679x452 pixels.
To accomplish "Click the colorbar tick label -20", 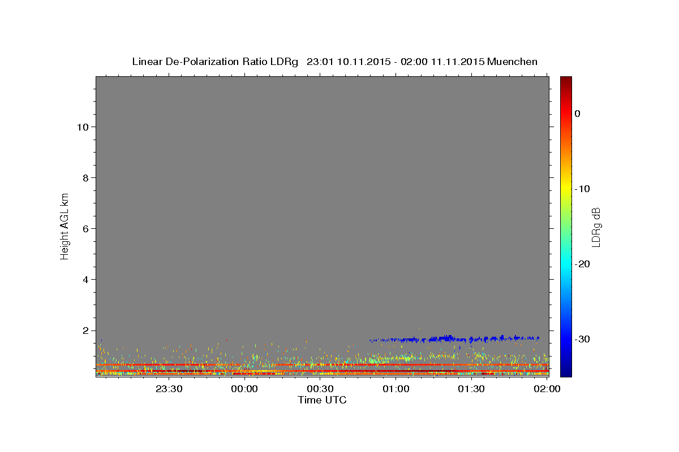I will (x=582, y=264).
